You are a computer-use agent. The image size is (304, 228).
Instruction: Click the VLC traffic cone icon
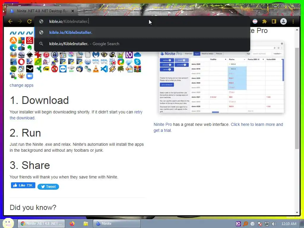96,69
